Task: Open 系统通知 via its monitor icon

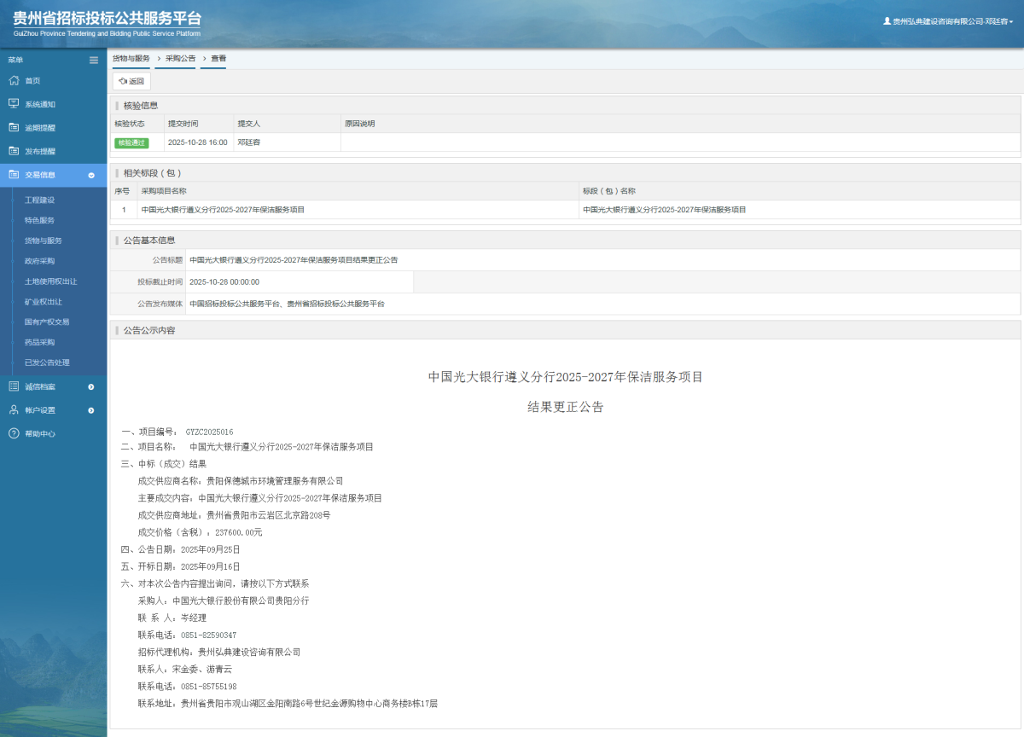Action: click(x=13, y=103)
